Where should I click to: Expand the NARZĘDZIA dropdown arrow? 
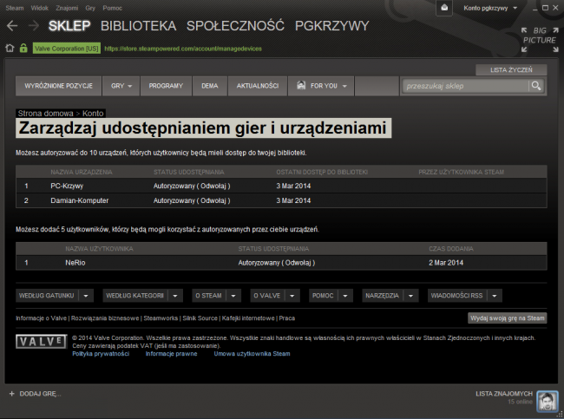pyautogui.click(x=410, y=296)
